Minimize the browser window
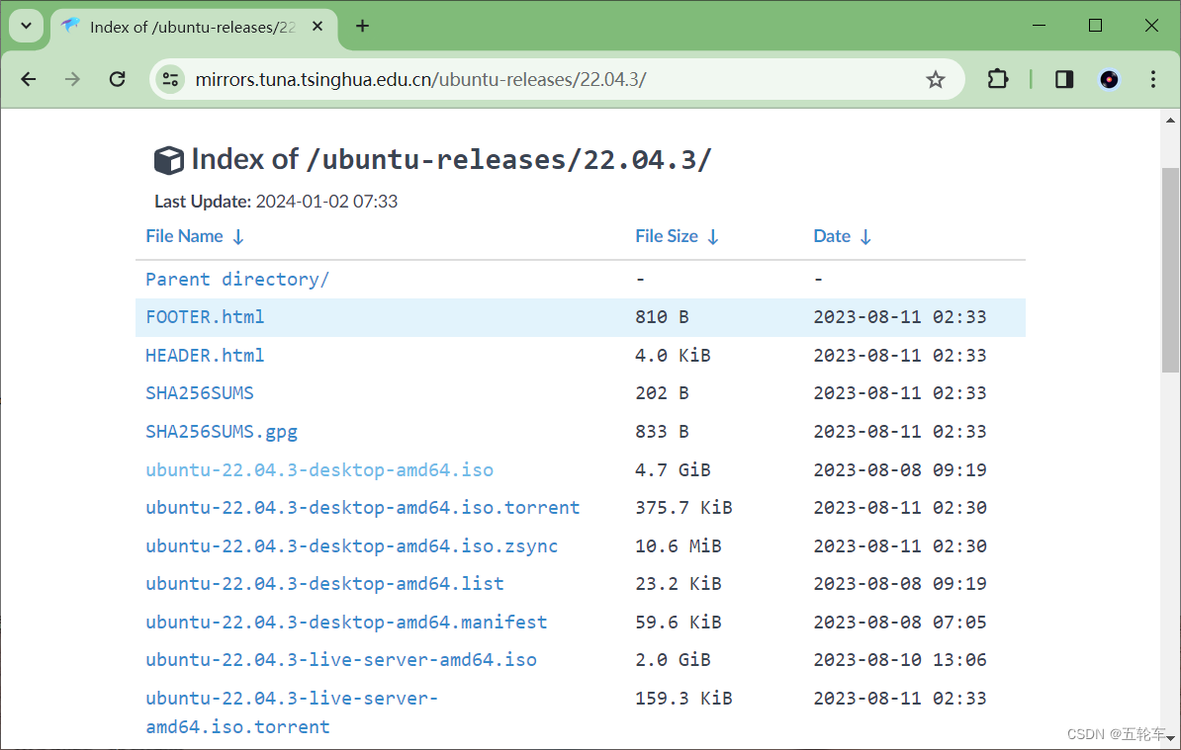This screenshot has width=1181, height=750. 1040,26
